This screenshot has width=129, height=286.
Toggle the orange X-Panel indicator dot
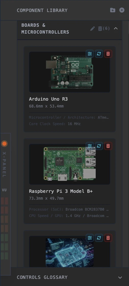coord(4,144)
